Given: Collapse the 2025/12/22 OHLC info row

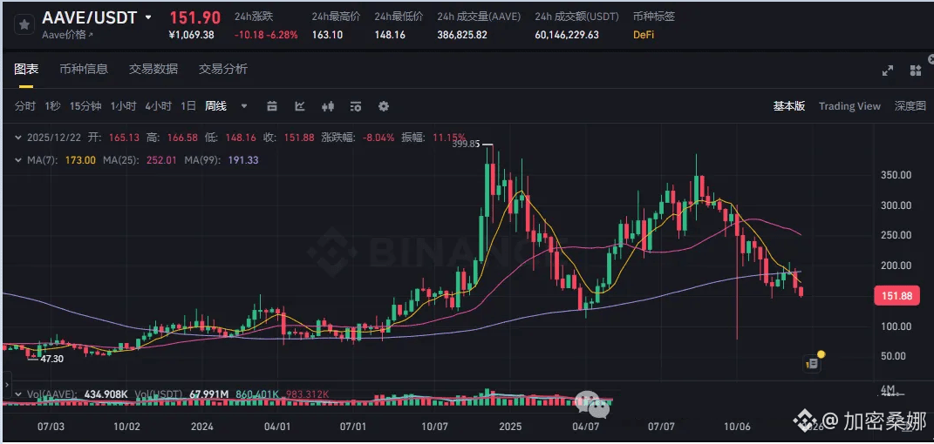Looking at the screenshot, I should point(20,138).
